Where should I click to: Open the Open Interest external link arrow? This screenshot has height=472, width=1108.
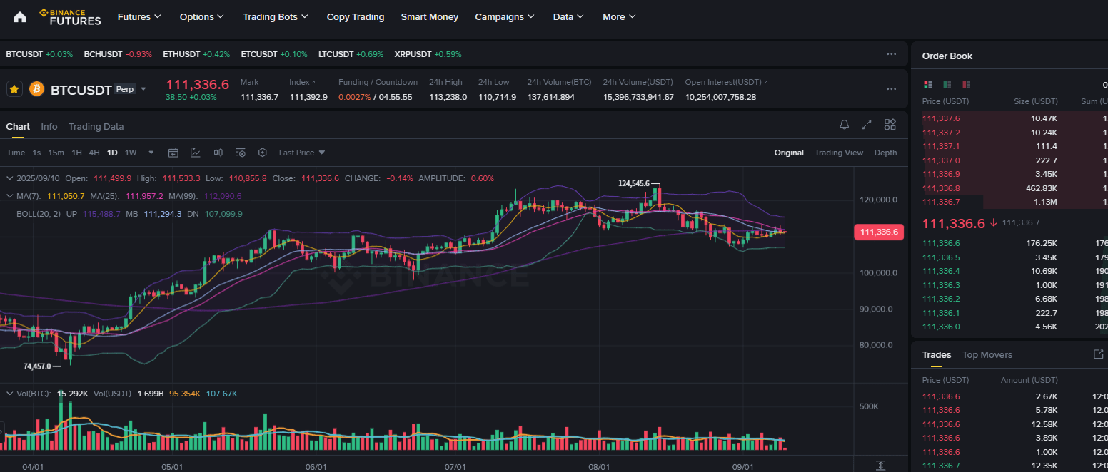(765, 82)
